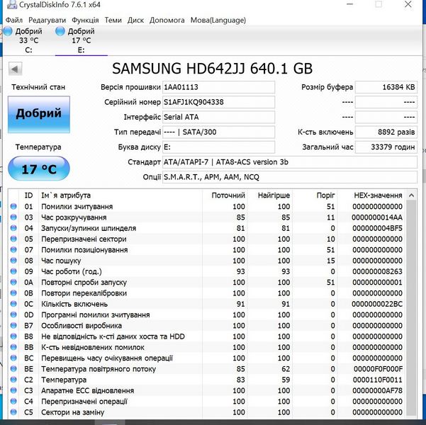Click the attribute list vertical scrollbar
This screenshot has height=425, width=426.
(412, 305)
